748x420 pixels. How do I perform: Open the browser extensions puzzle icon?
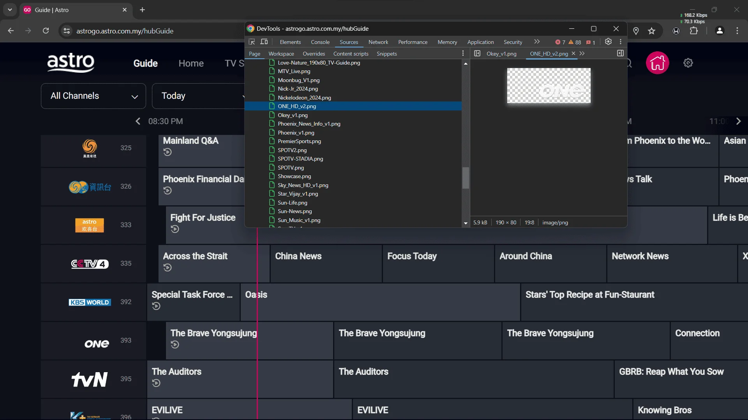693,31
